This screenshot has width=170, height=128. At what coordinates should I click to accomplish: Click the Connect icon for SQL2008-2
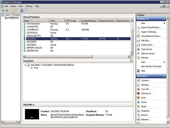(x=138, y=81)
